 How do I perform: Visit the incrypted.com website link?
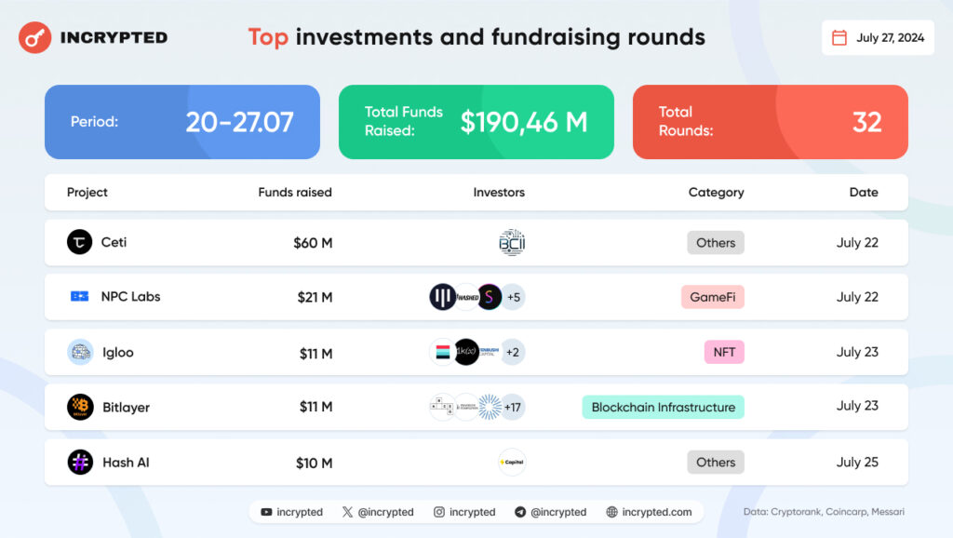[x=649, y=512]
